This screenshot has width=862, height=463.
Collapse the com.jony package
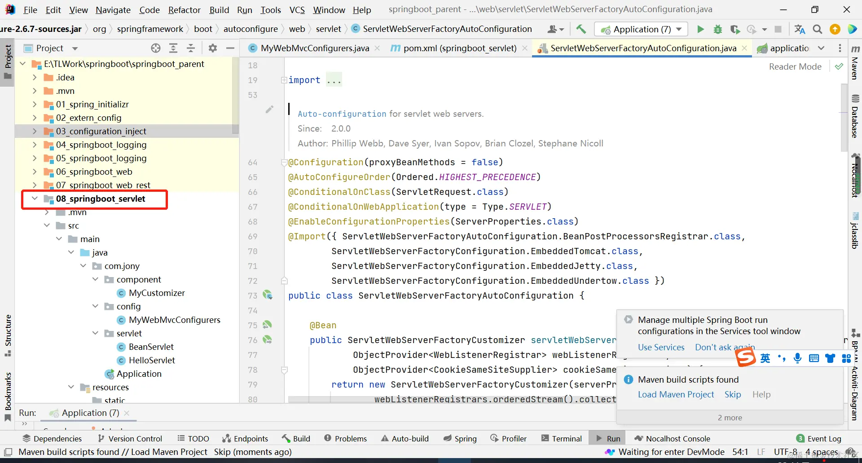point(83,266)
